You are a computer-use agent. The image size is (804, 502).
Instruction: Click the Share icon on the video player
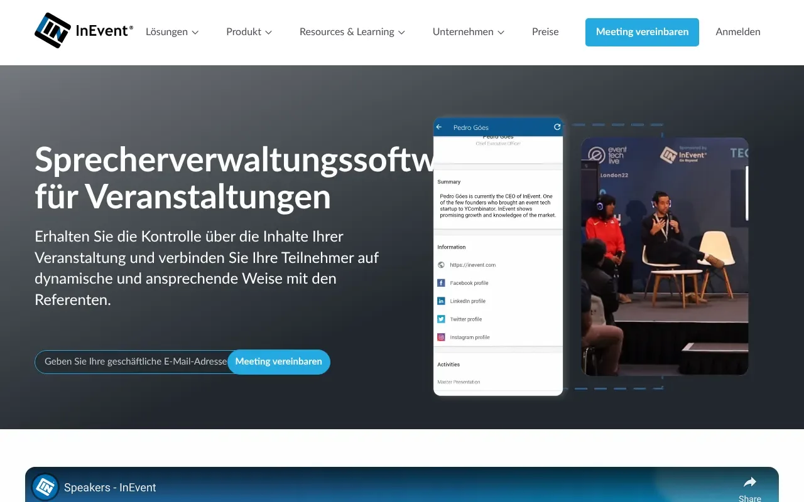pyautogui.click(x=749, y=481)
